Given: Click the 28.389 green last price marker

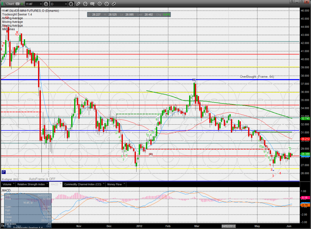Looking at the screenshot, I should coord(305,154).
